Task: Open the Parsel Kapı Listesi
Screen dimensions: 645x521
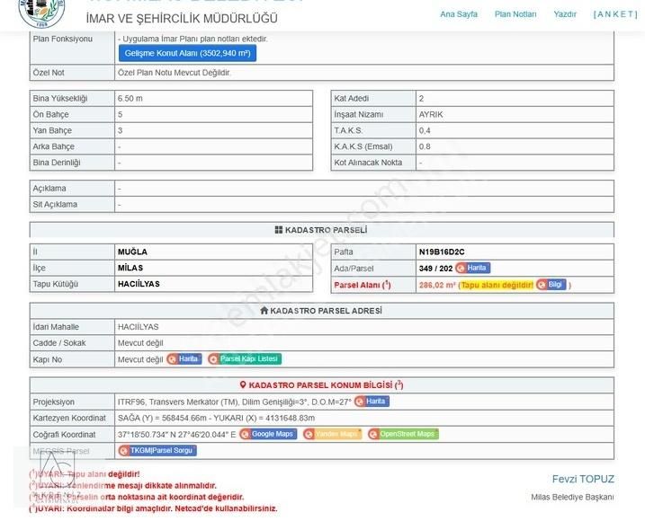Action: tap(244, 359)
